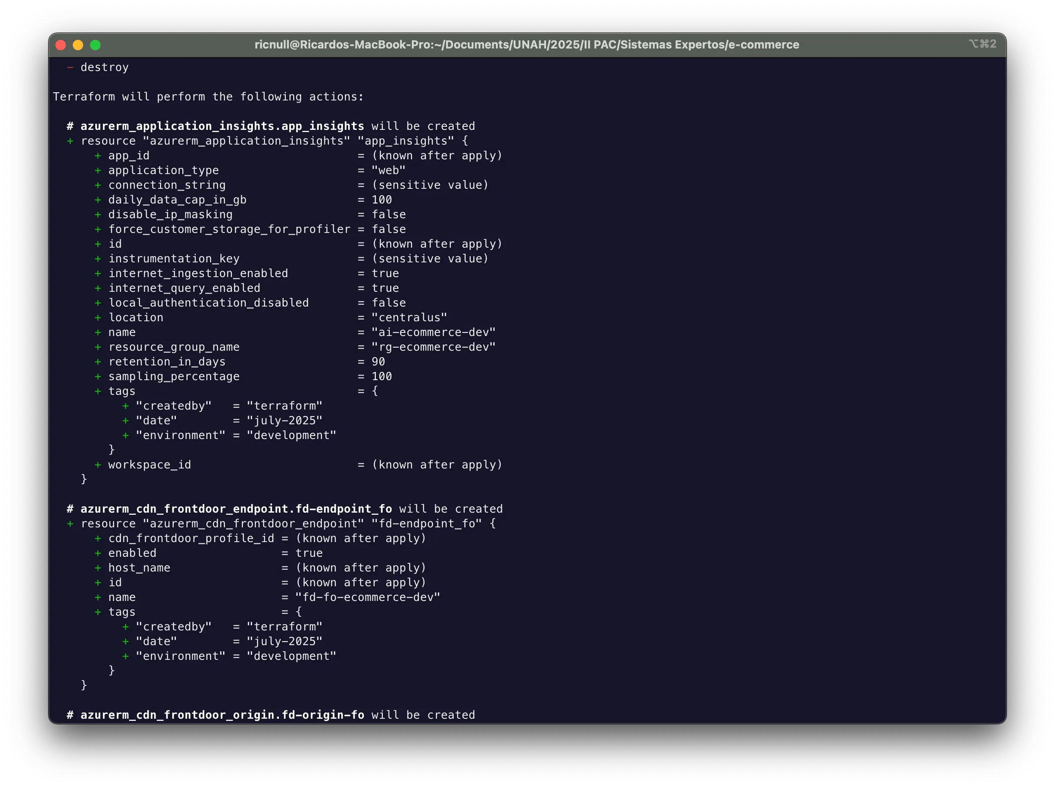
Task: Click the "centralus" location value
Action: [x=409, y=317]
